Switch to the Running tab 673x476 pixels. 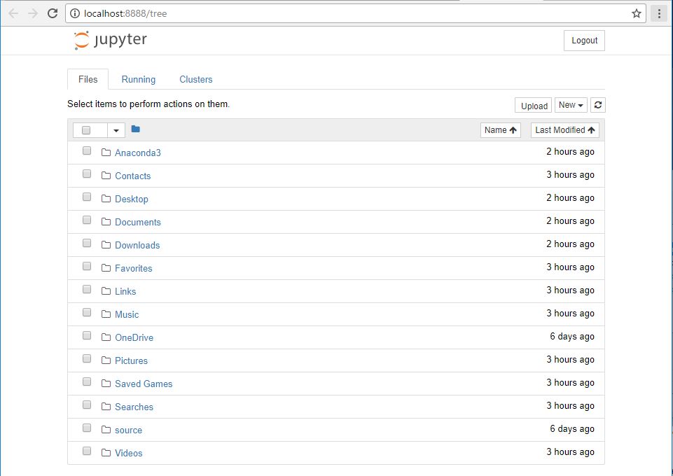point(139,79)
